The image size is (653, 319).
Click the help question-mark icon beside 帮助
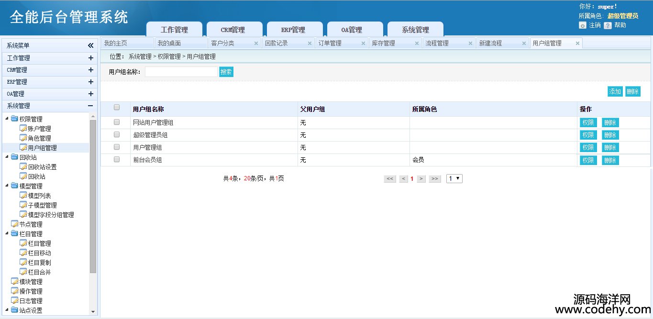point(608,25)
